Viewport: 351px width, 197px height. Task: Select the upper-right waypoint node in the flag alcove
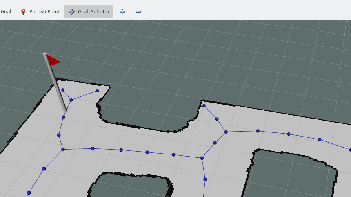(97, 90)
